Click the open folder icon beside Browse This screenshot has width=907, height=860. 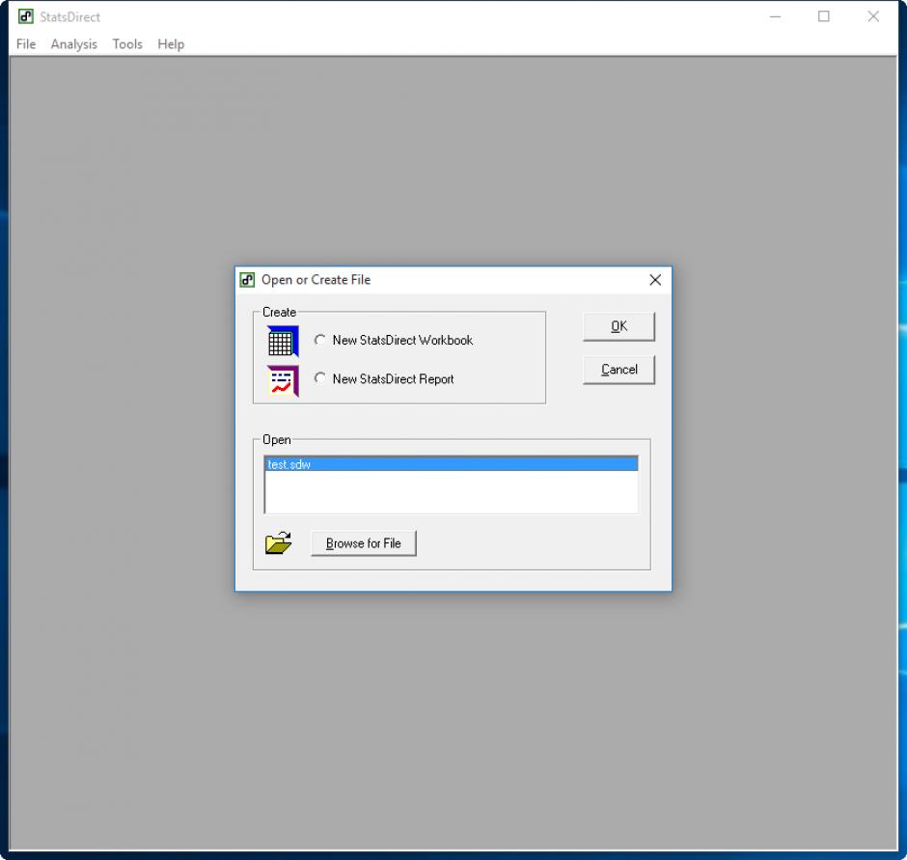[x=278, y=542]
